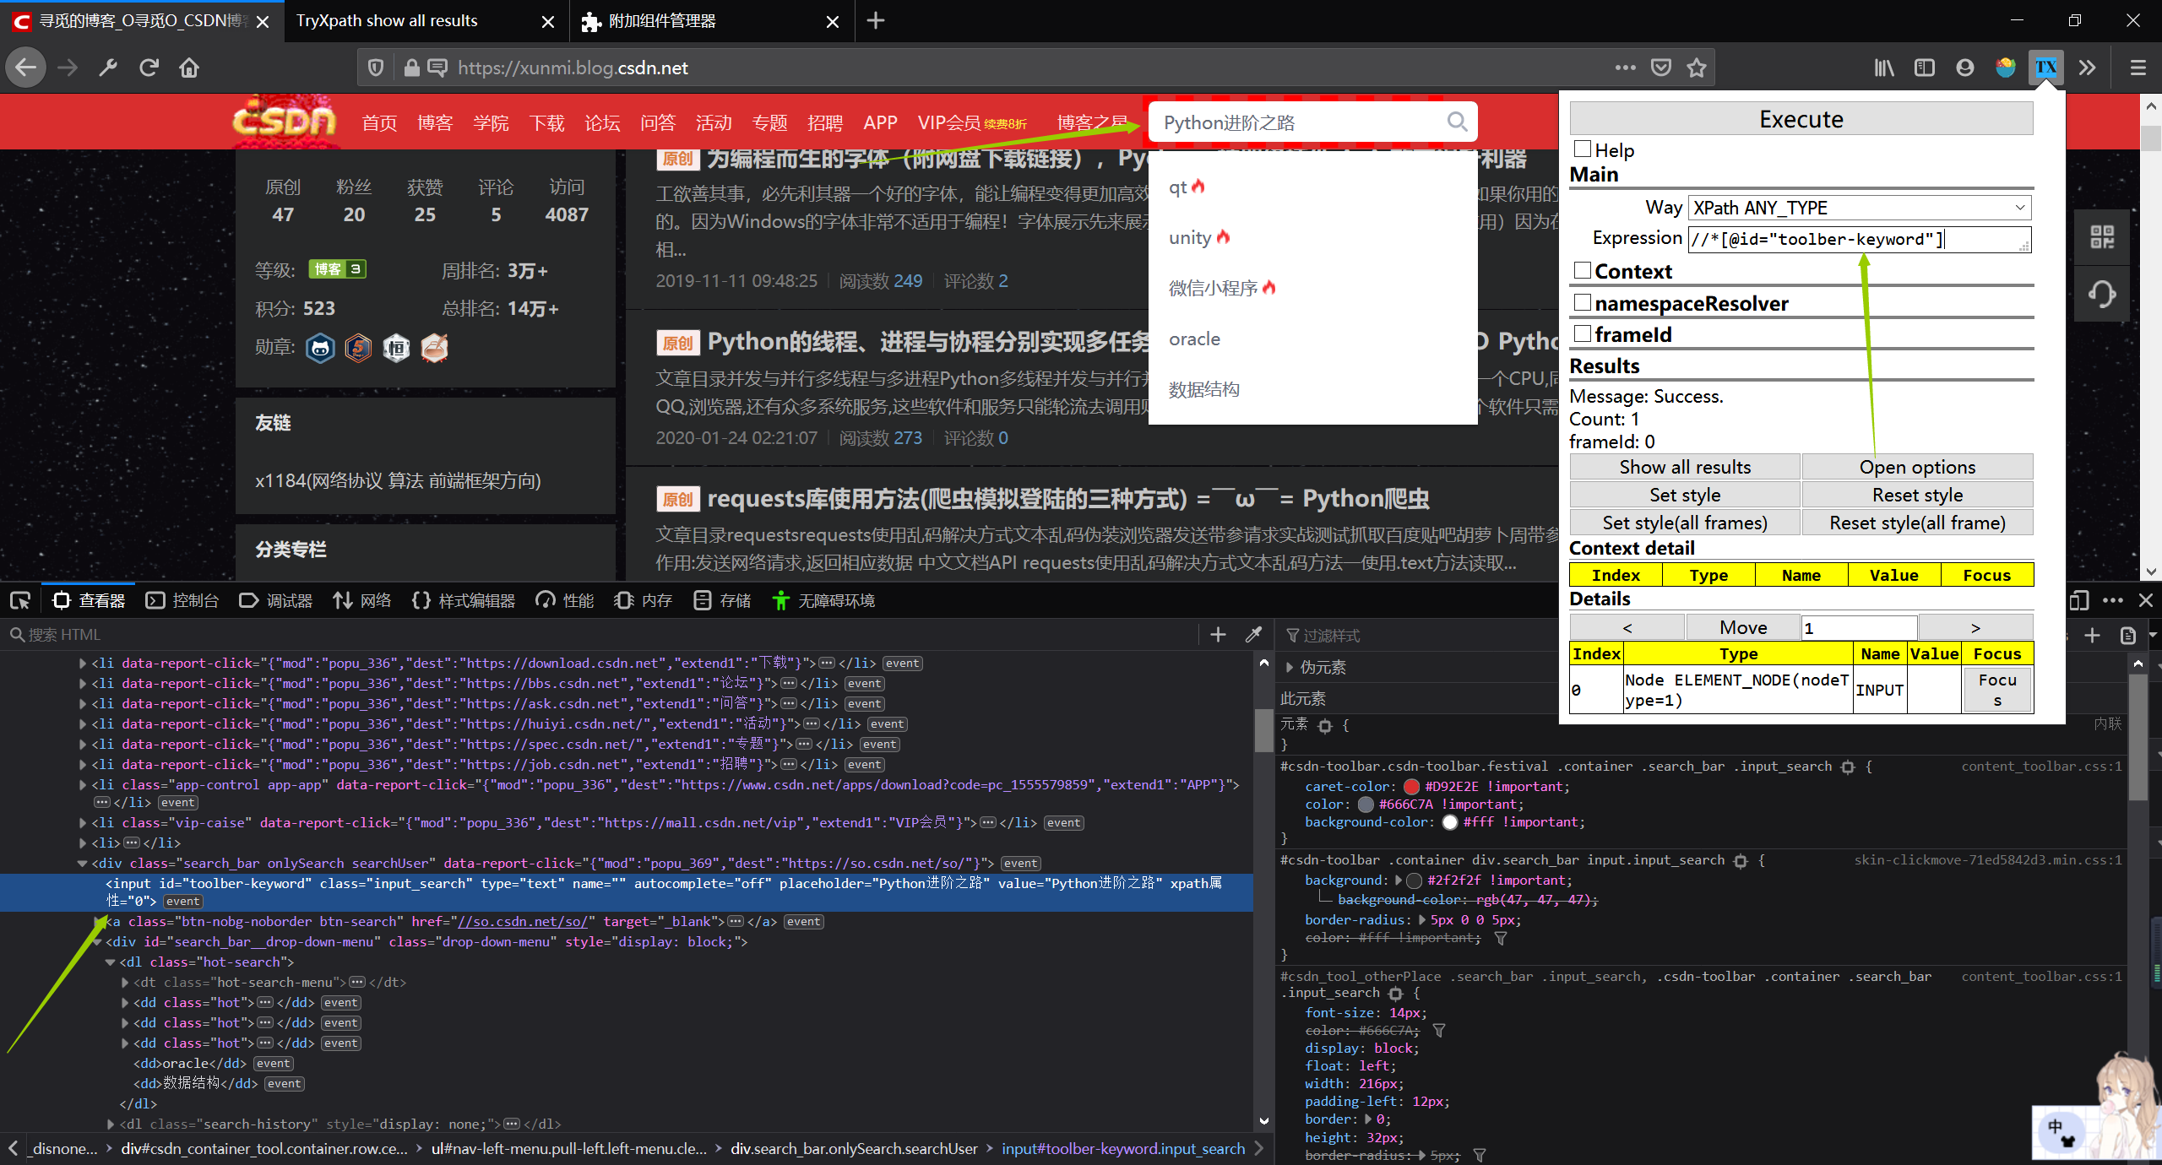Click the reload page icon
The width and height of the screenshot is (2162, 1165).
click(149, 68)
